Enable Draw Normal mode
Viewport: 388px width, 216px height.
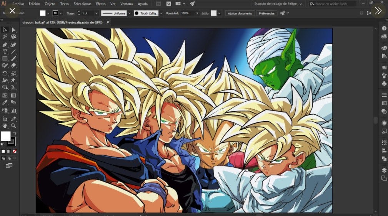click(3, 158)
